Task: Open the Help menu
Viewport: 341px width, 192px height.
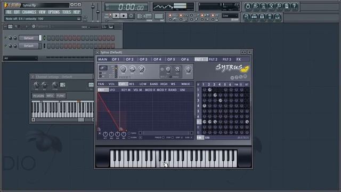Action: [x=77, y=12]
